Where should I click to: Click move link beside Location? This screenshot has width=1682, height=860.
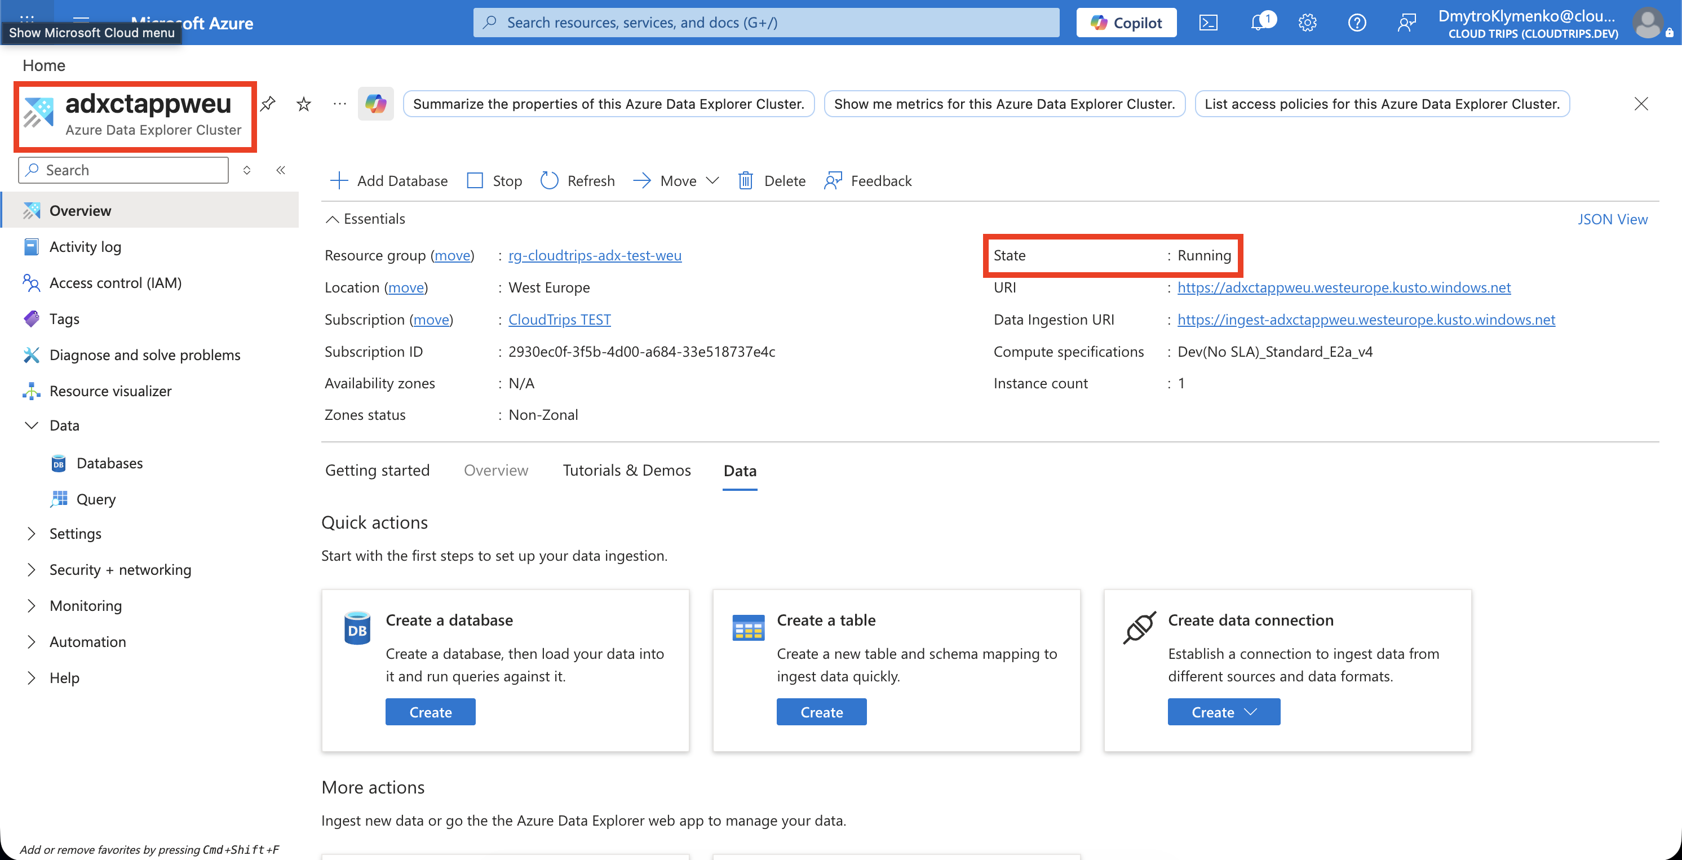point(406,287)
